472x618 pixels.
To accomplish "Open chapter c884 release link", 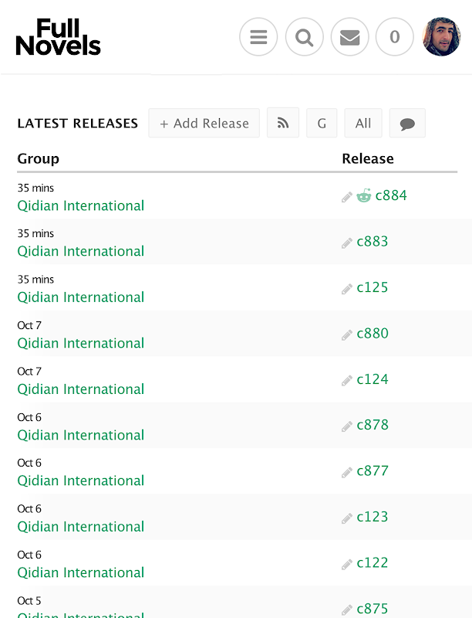I will pyautogui.click(x=391, y=195).
